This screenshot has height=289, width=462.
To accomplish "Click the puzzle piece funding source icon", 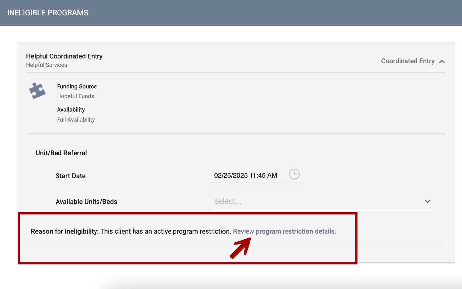I will [x=37, y=90].
